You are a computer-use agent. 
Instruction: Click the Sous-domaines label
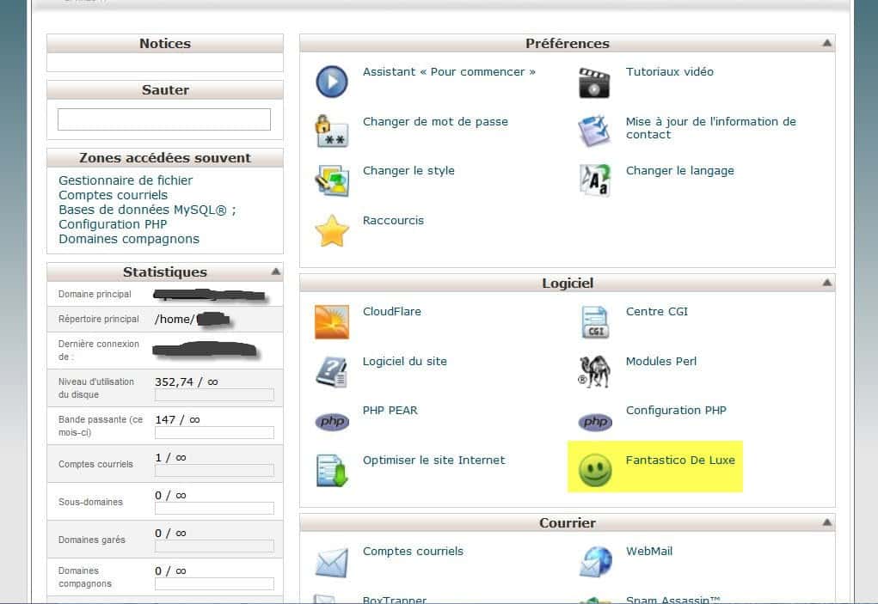[x=90, y=503]
